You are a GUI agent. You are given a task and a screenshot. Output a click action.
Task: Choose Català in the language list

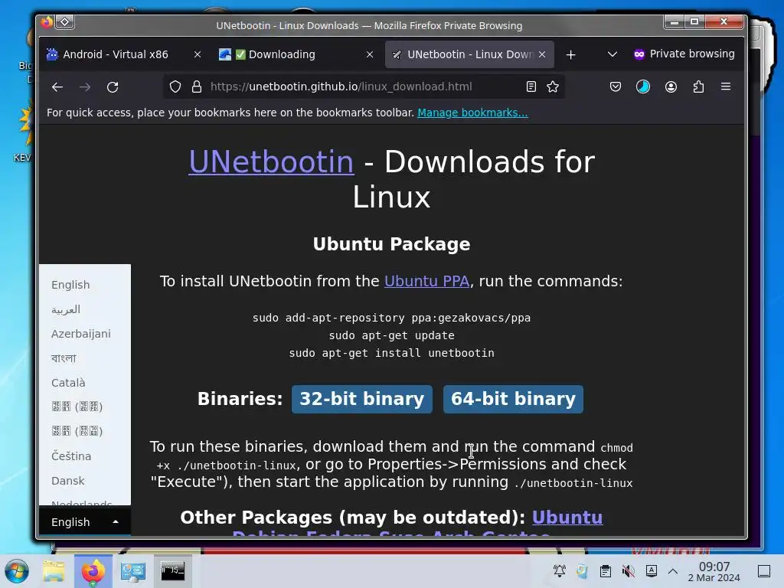tap(68, 383)
